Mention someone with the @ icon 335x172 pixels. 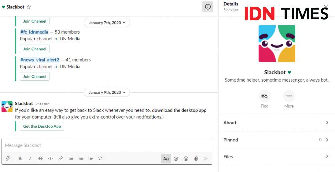click(x=176, y=159)
